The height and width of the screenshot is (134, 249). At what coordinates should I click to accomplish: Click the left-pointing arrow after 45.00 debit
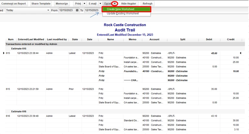pos(241,53)
